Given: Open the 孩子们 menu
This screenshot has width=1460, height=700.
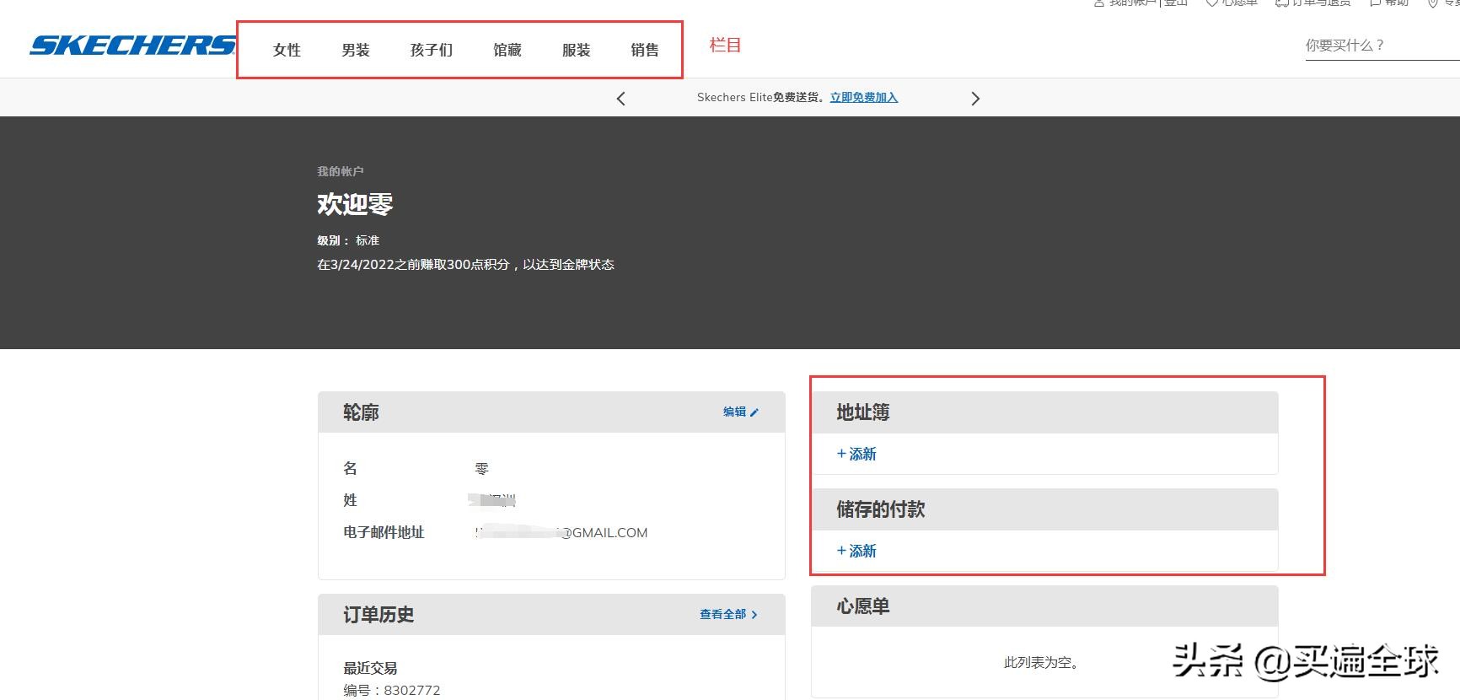Looking at the screenshot, I should [432, 50].
